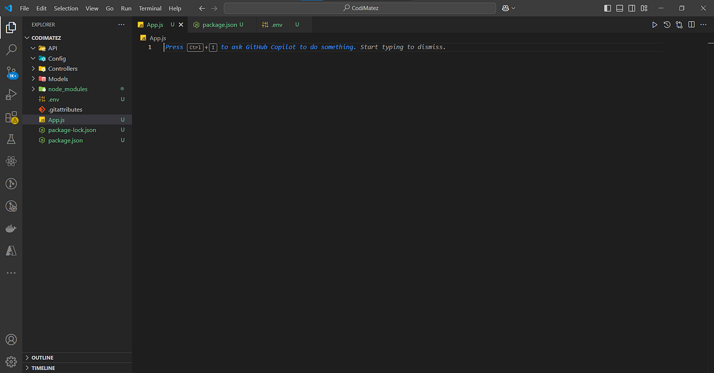Open the Docker extension panel
714x373 pixels.
(11, 228)
